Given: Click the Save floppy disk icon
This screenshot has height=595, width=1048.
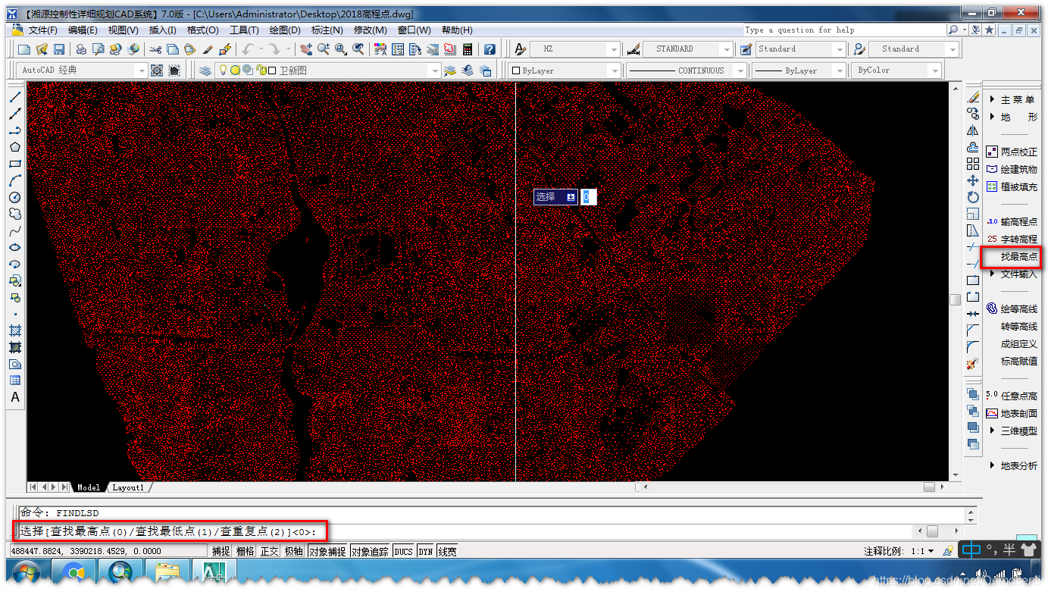Looking at the screenshot, I should point(59,49).
